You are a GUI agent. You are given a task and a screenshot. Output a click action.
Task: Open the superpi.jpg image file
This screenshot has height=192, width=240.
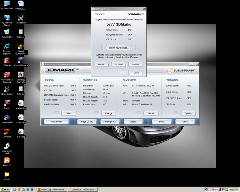tap(21, 119)
